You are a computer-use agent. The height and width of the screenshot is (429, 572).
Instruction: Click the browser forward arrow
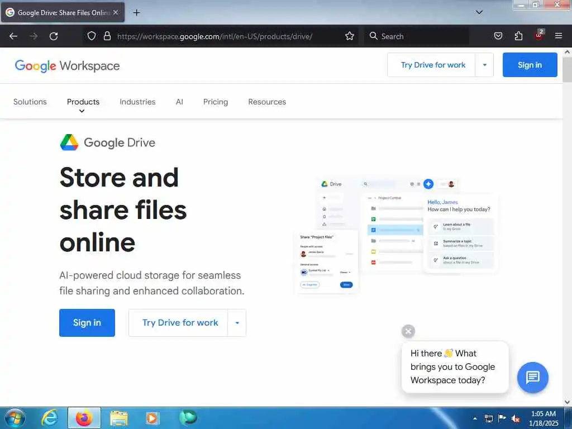(x=34, y=36)
